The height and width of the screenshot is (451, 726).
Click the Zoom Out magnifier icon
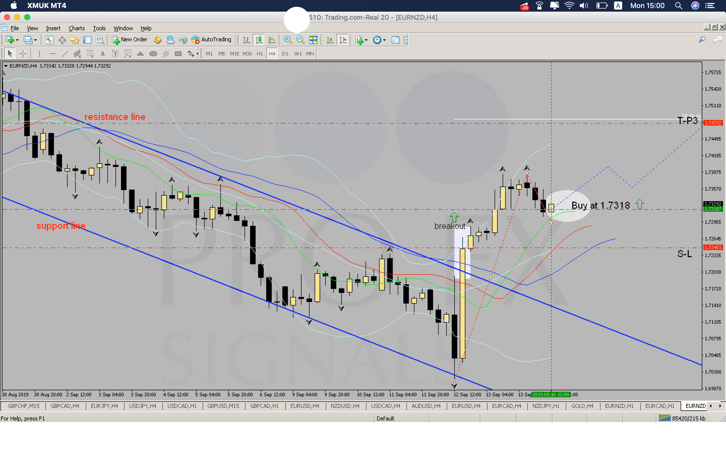[x=300, y=40]
